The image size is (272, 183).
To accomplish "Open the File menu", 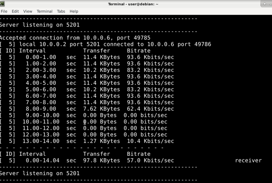I will (4, 11).
